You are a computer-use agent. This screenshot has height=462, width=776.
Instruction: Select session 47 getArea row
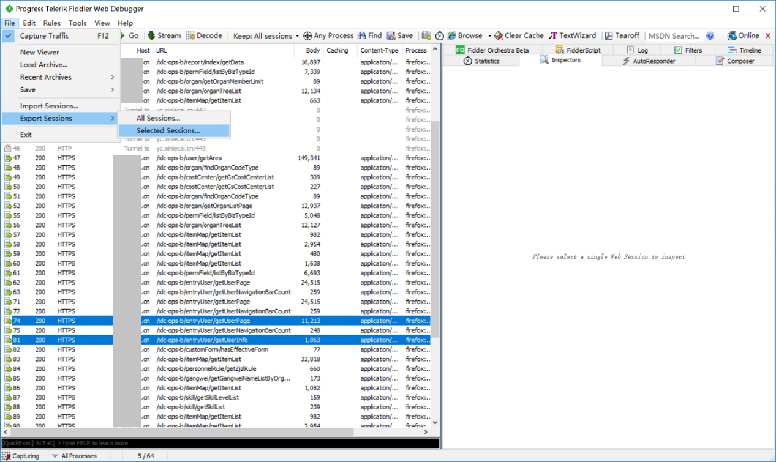tap(217, 158)
